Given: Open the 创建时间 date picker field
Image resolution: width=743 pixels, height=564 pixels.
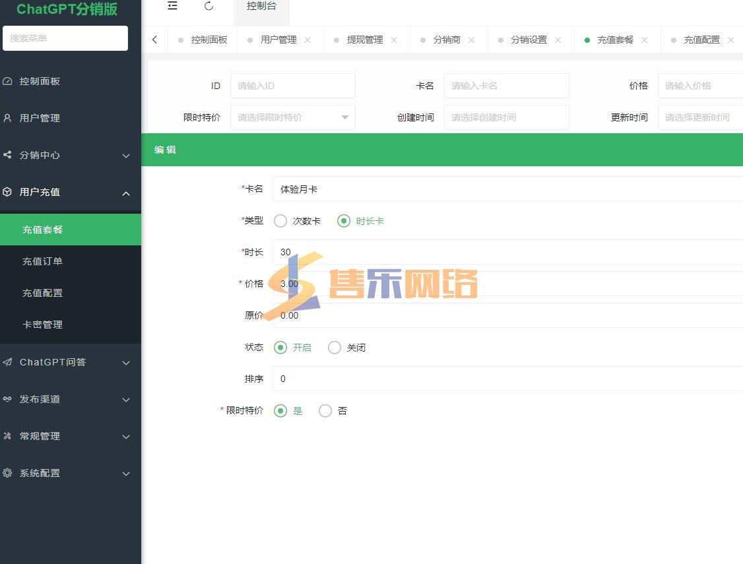Looking at the screenshot, I should pyautogui.click(x=507, y=117).
